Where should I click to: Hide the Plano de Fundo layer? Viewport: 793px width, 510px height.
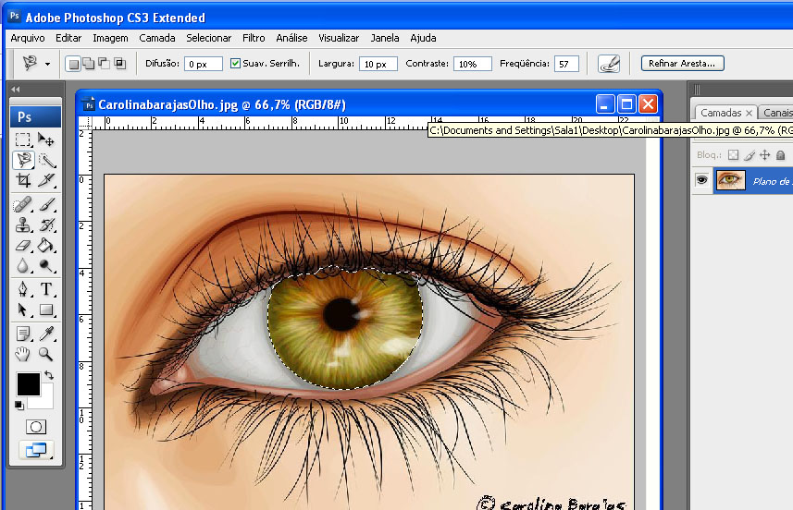click(x=702, y=180)
